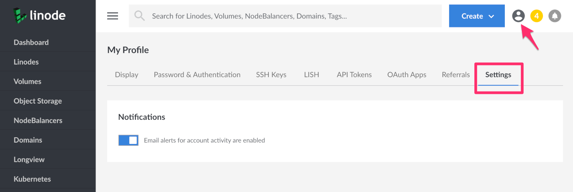The image size is (573, 192).
Task: Open the user profile avatar icon
Action: (518, 16)
